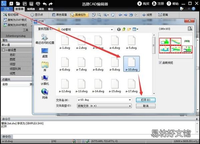Click the drawing preview thumbnail
Image resolution: width=200 pixels, height=144 pixels.
point(176,46)
